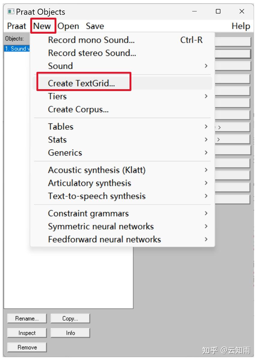Select the Sound object in Objects list
The image size is (257, 361).
17,49
